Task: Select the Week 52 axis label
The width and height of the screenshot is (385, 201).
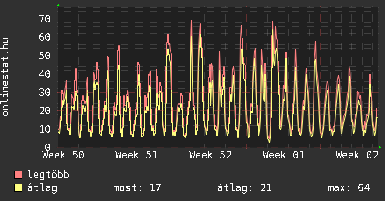Action: [x=210, y=155]
